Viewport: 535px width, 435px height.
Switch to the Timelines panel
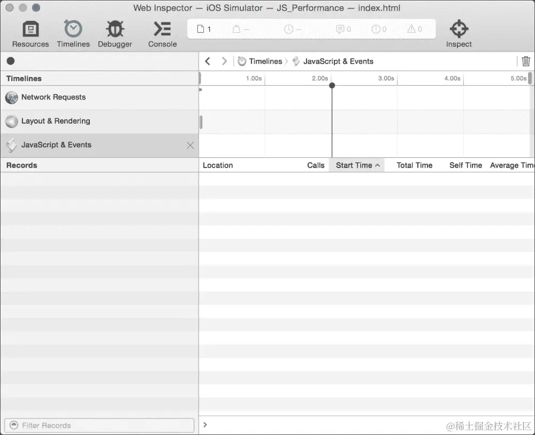(x=73, y=33)
